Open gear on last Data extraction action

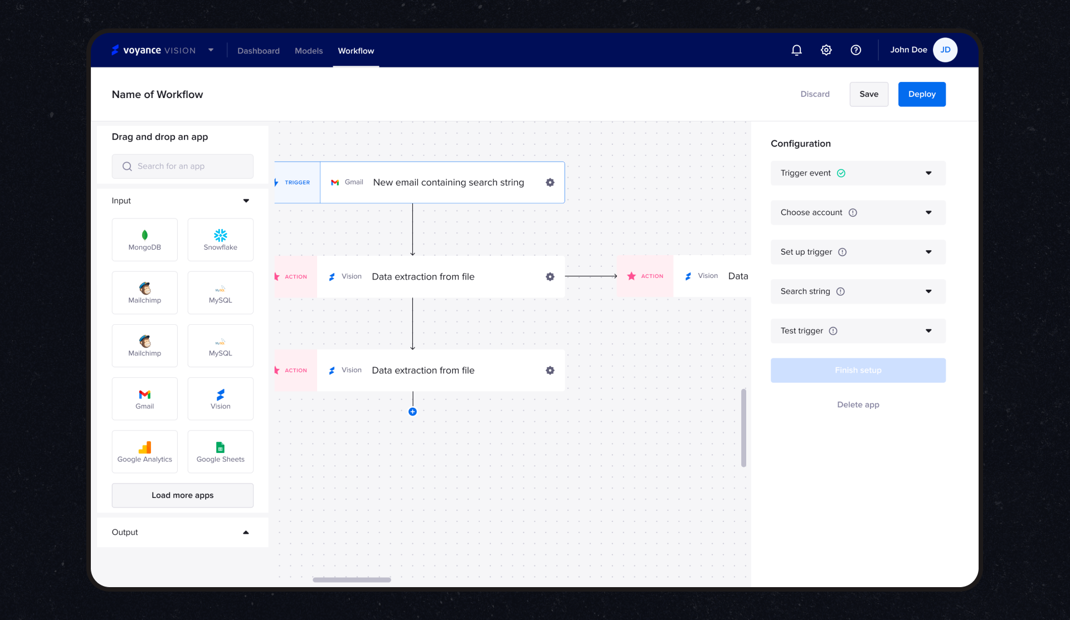pyautogui.click(x=550, y=370)
